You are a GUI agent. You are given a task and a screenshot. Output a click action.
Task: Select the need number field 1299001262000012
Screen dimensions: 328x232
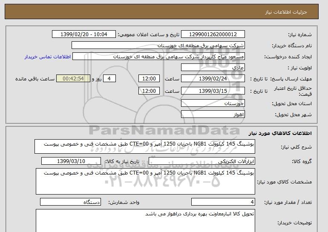click(213, 34)
